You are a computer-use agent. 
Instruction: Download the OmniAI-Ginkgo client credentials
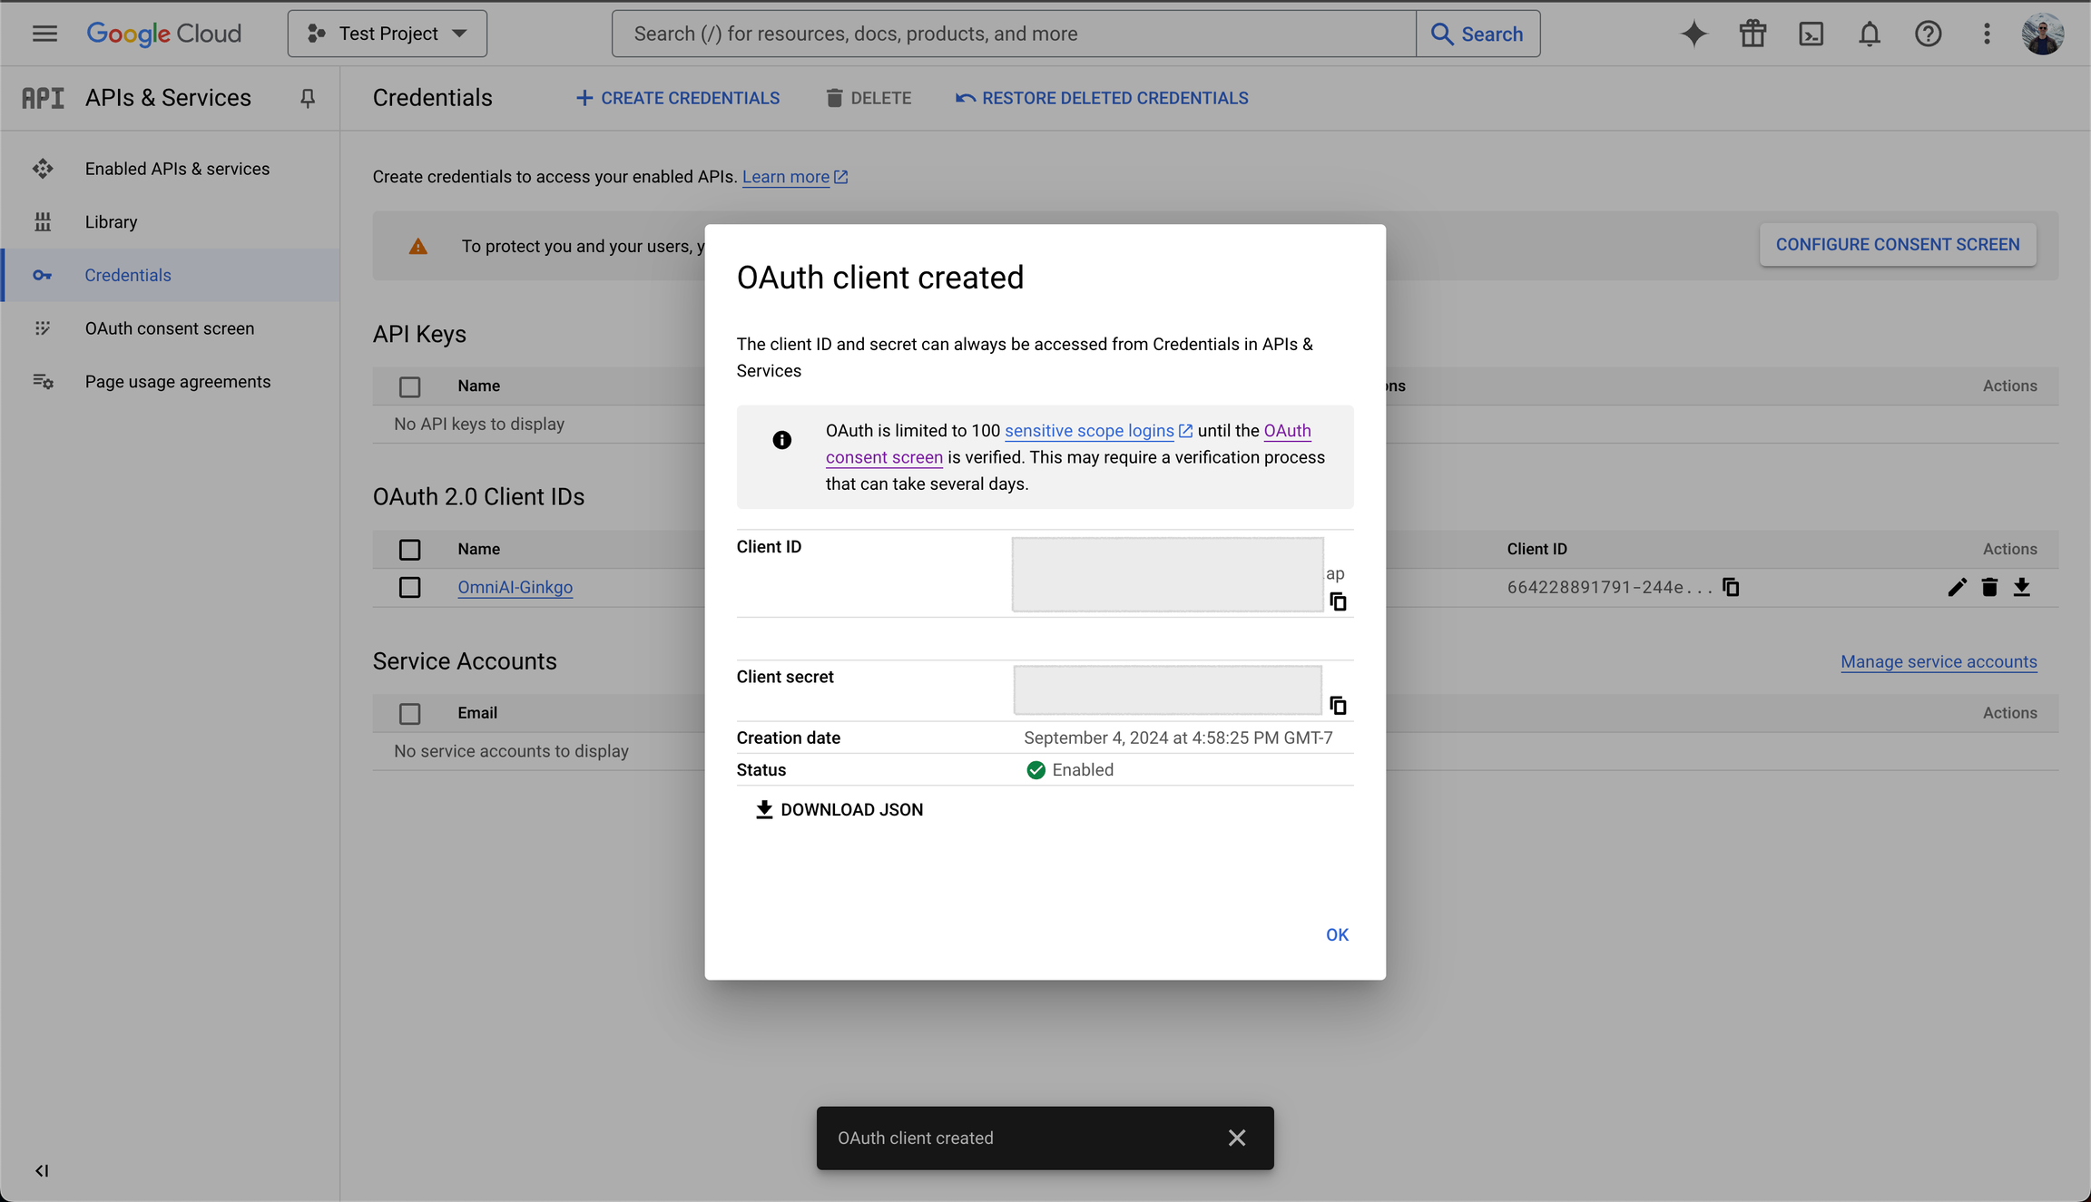click(x=2023, y=587)
